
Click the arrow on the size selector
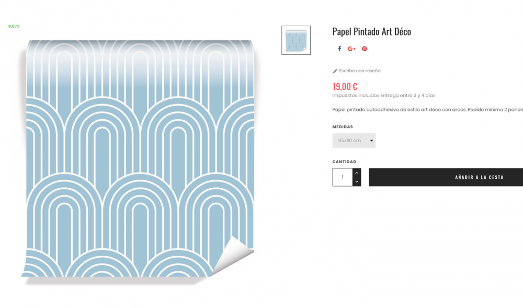pyautogui.click(x=371, y=141)
